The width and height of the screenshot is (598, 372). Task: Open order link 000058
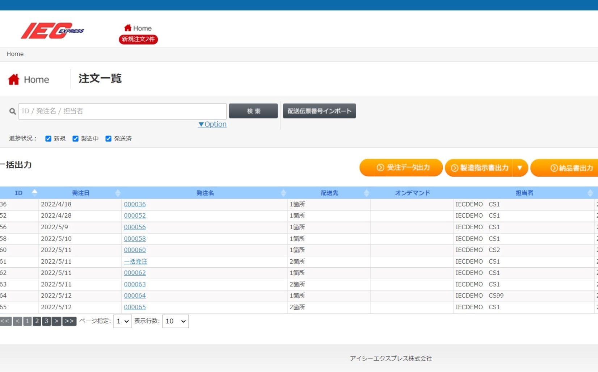(135, 239)
